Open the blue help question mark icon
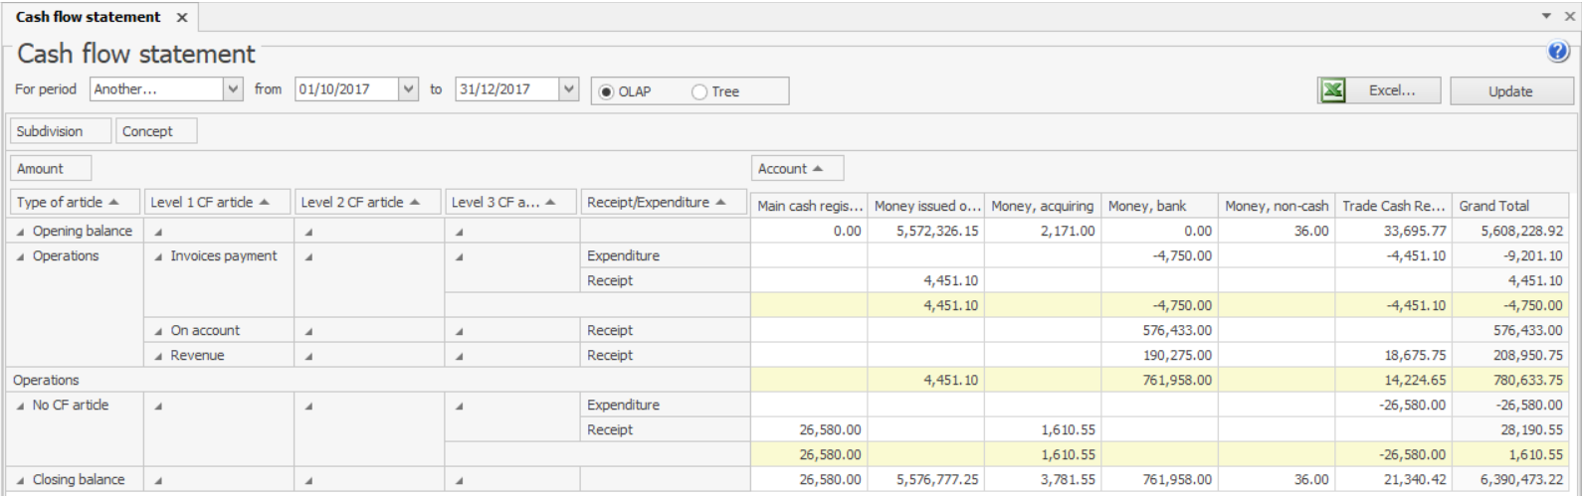1582x496 pixels. tap(1558, 53)
